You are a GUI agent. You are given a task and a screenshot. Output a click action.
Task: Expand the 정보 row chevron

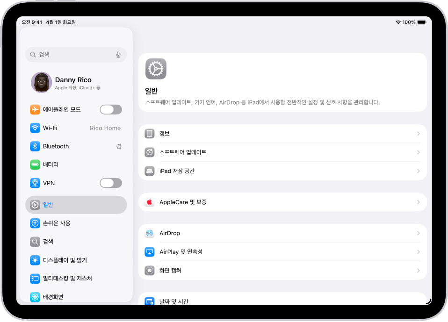[x=419, y=134]
